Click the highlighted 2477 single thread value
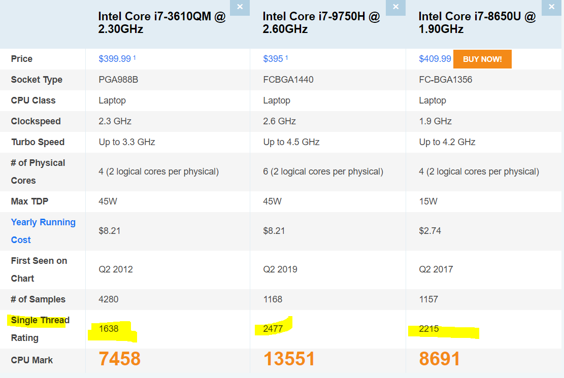This screenshot has width=564, height=378. tap(273, 329)
